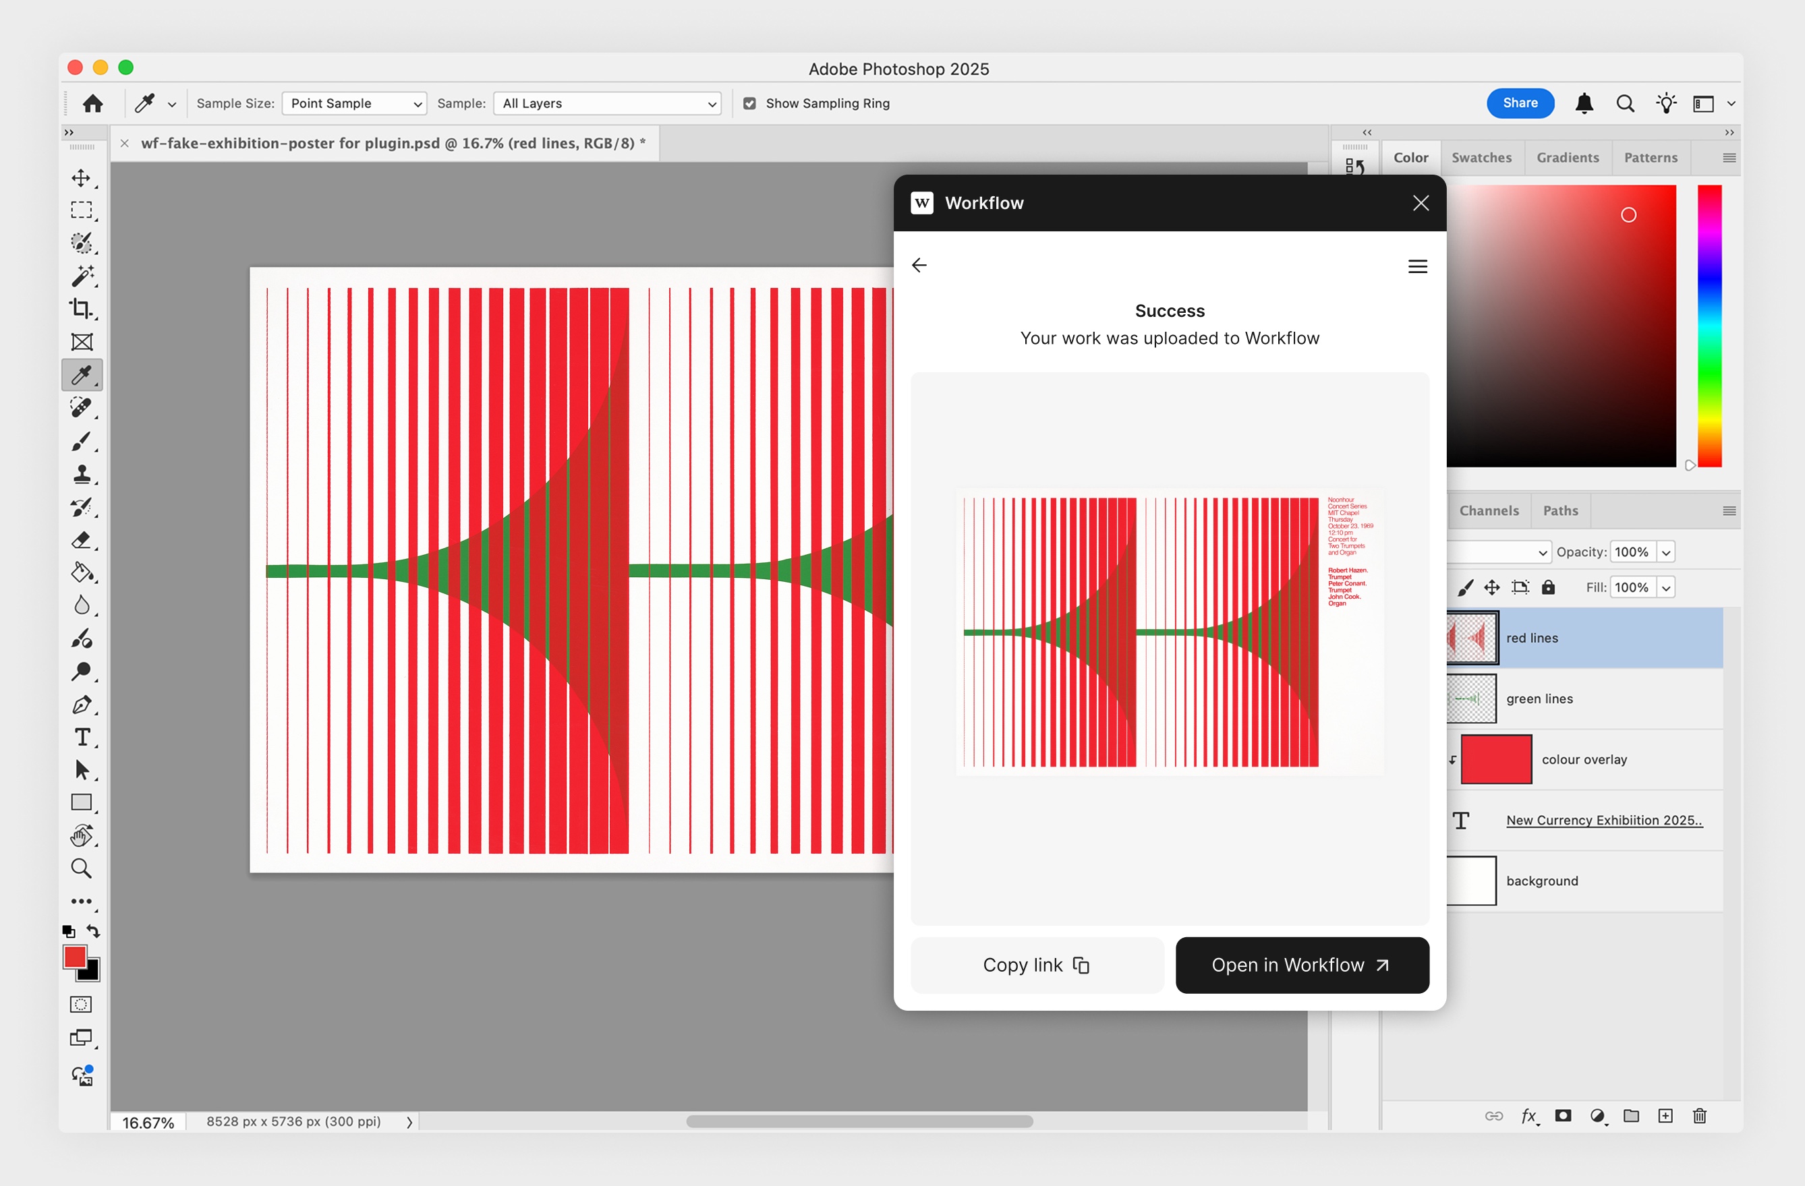Viewport: 1805px width, 1186px height.
Task: Click the Home icon in options bar
Action: (x=92, y=103)
